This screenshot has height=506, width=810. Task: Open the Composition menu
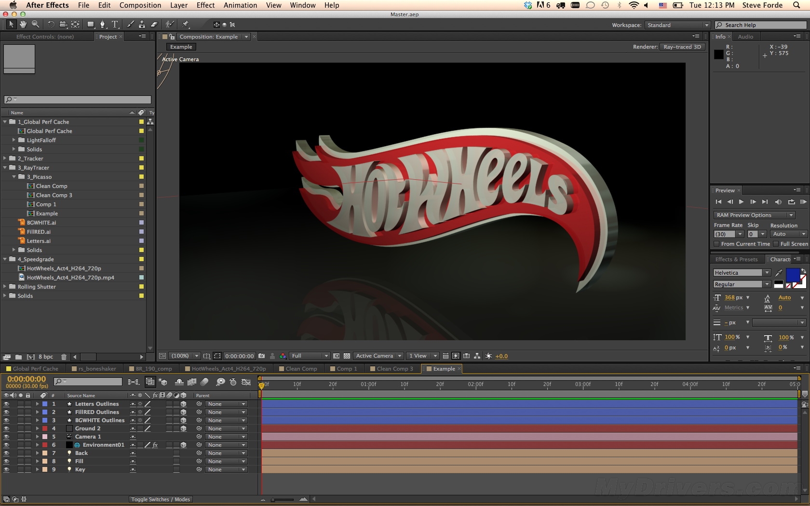[x=140, y=5]
